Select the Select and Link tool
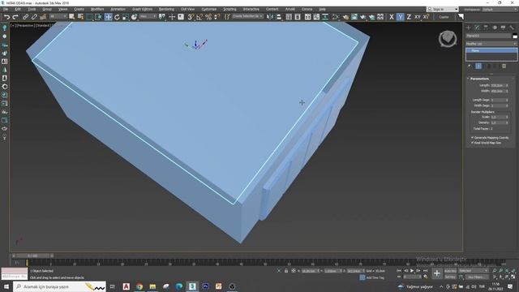The height and width of the screenshot is (292, 519). click(x=25, y=17)
